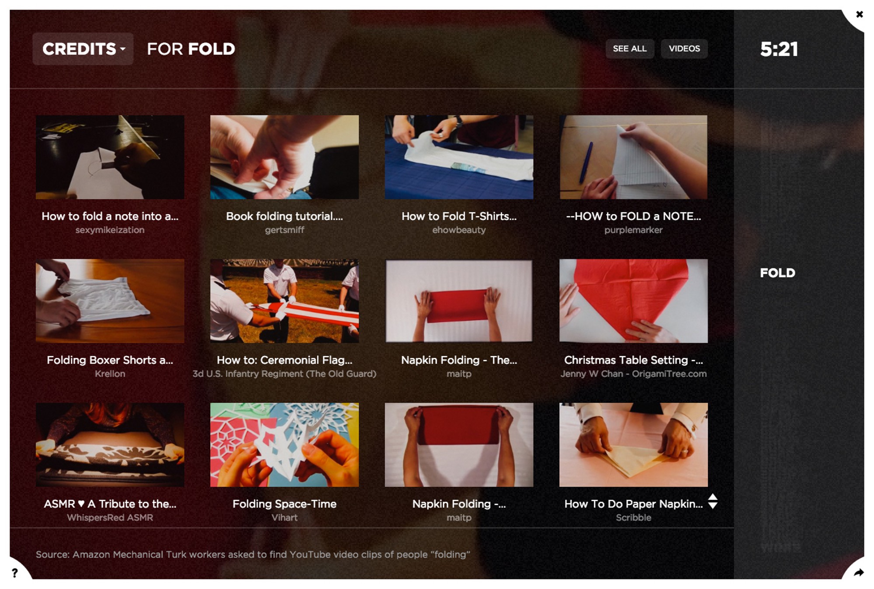The height and width of the screenshot is (589, 874).
Task: Open Folding Boxer Shorts thumbnail
Action: point(110,301)
